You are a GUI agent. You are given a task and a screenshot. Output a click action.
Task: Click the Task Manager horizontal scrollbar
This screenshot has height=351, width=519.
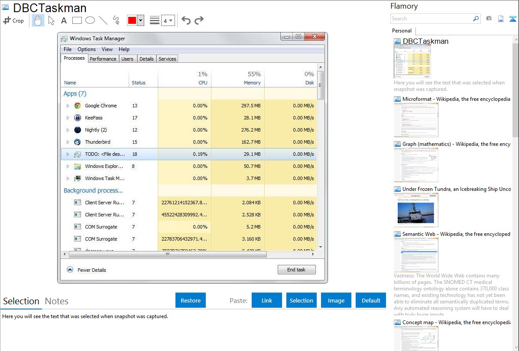point(168,254)
